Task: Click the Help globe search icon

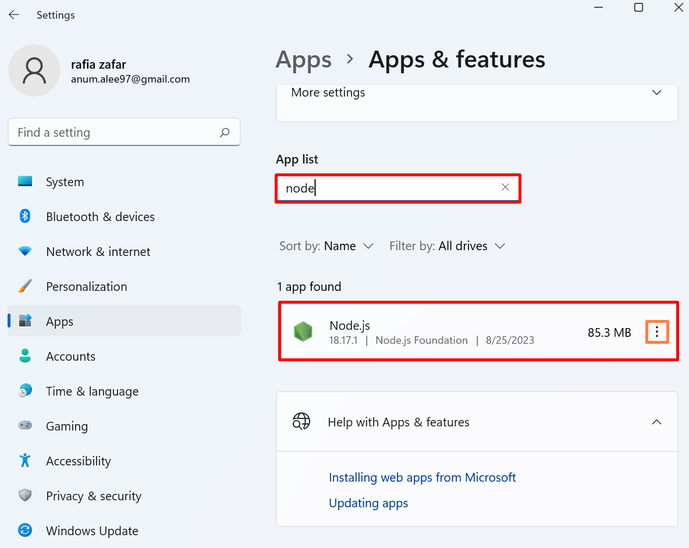Action: click(x=301, y=422)
